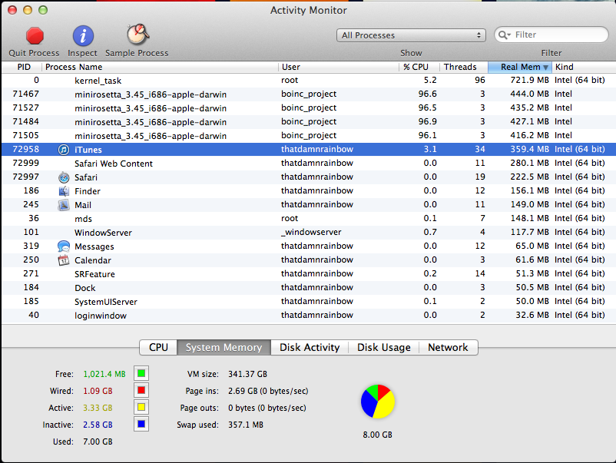Select the Safari Web Content process
Image resolution: width=616 pixels, height=463 pixels.
click(x=309, y=164)
